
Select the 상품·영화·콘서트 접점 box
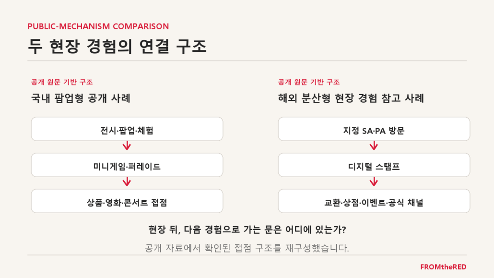click(127, 201)
